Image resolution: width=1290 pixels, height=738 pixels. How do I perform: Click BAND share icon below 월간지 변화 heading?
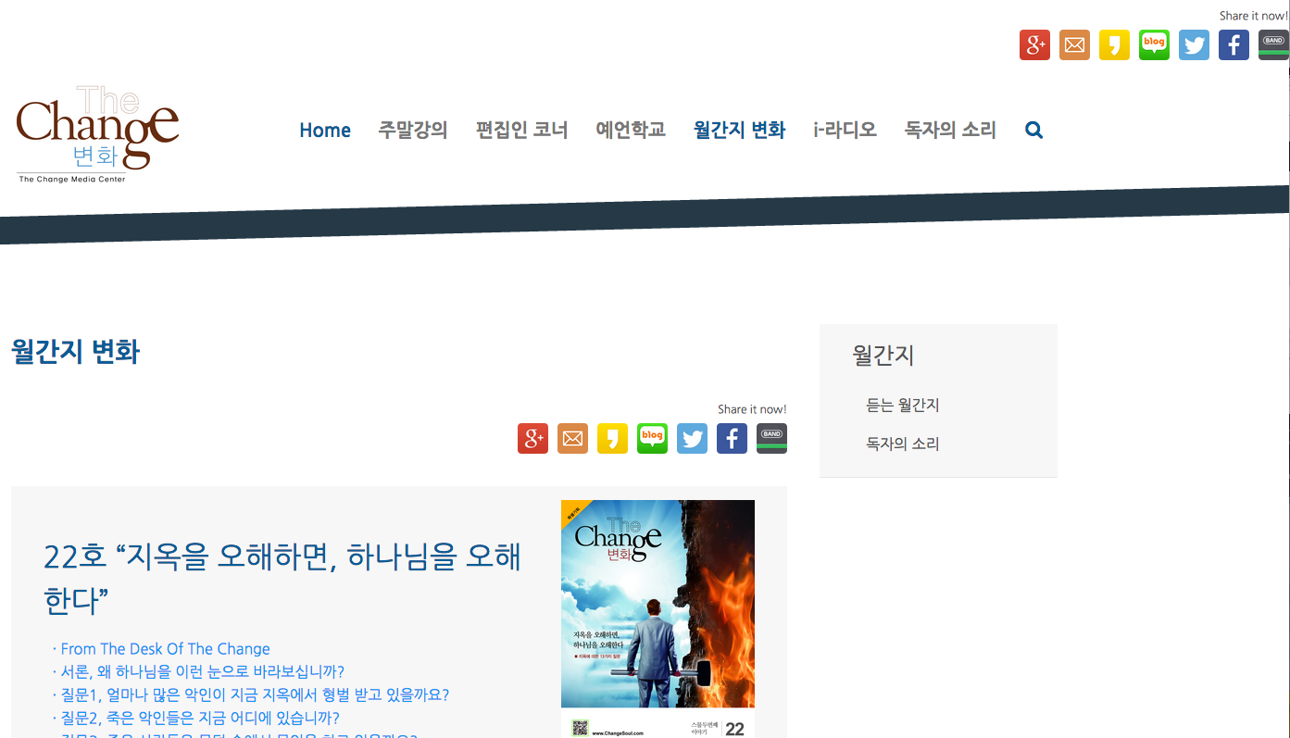(771, 438)
